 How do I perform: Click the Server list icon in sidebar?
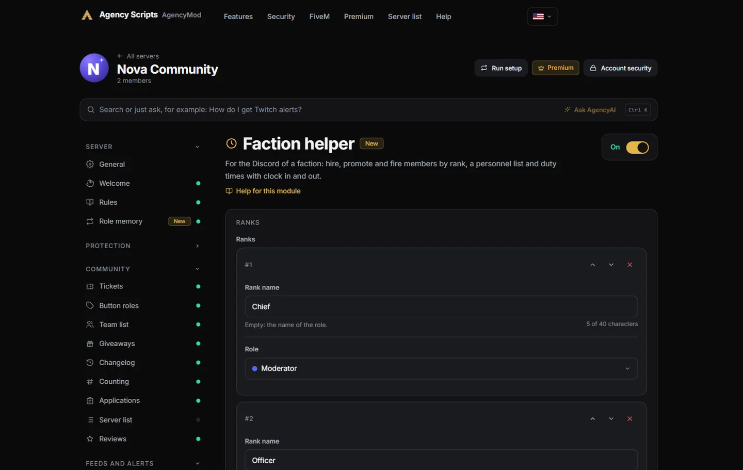click(90, 420)
